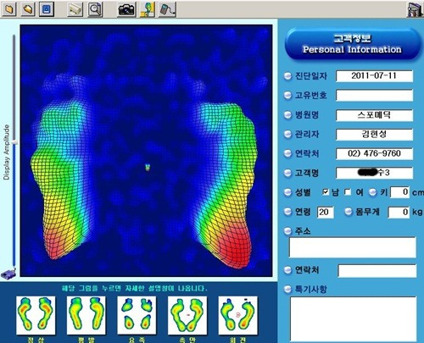Click the 연령 age field showing 20
Viewport: 424px width, 343px height.
coord(325,212)
